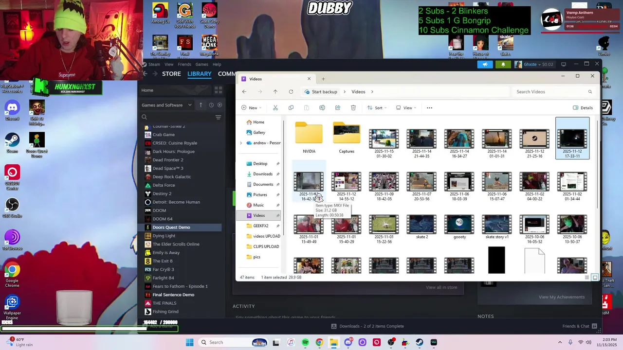The image size is (623, 350).
Task: Select the Captures folder
Action: tap(347, 138)
